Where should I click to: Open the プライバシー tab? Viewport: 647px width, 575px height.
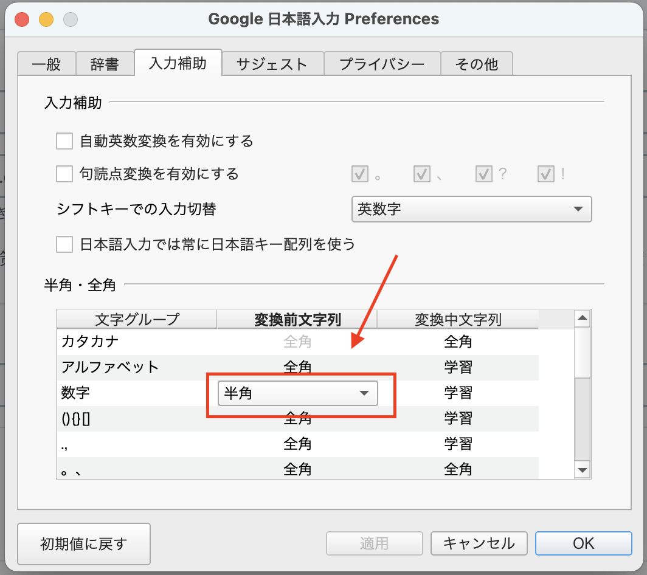pyautogui.click(x=382, y=64)
